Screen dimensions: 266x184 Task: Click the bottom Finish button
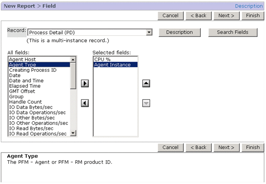click(x=252, y=147)
